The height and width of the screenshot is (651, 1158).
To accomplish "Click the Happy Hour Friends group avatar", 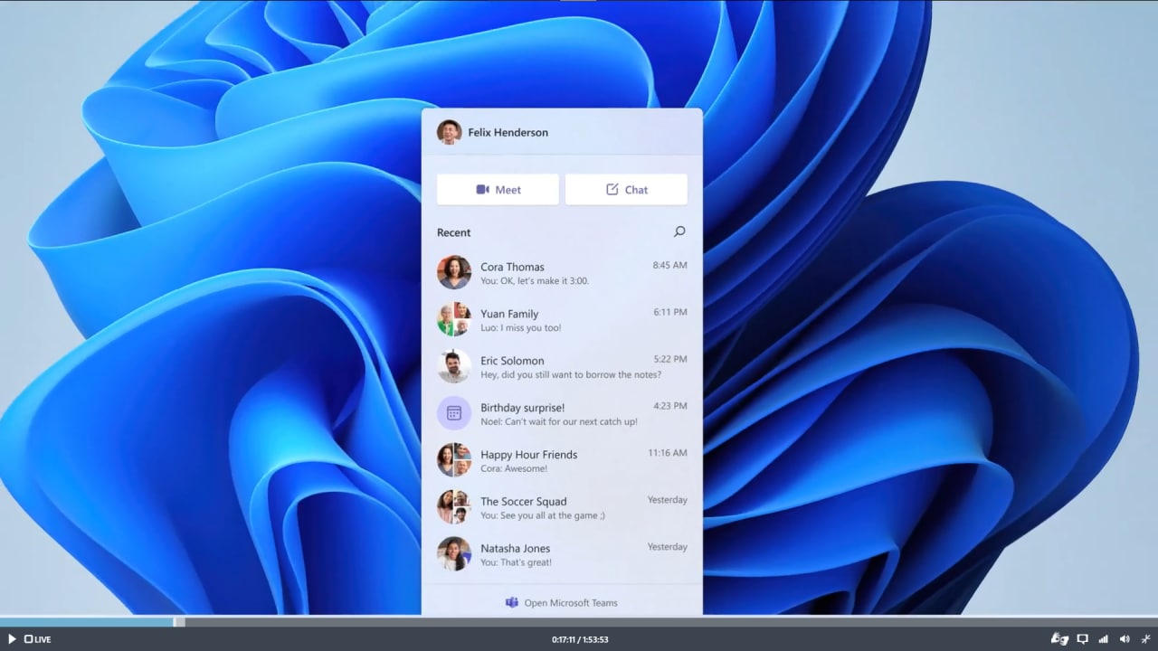I will (454, 460).
